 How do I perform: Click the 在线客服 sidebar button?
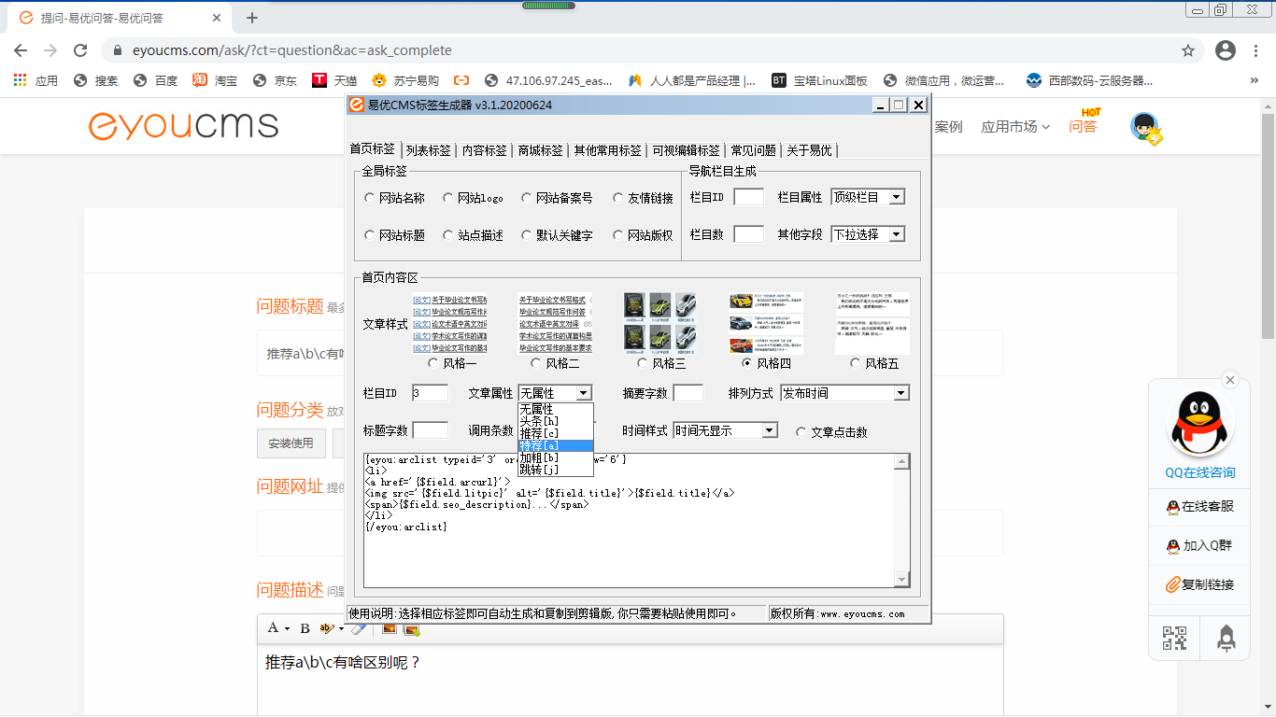[1200, 506]
